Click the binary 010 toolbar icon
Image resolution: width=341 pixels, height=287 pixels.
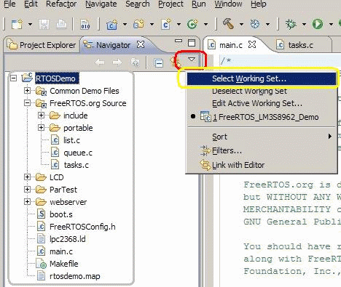[x=85, y=24]
